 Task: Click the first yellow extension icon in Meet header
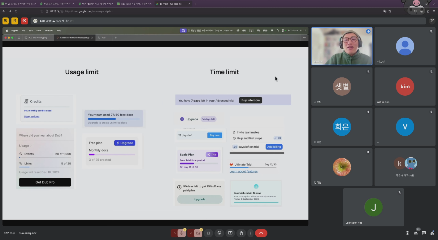6,21
